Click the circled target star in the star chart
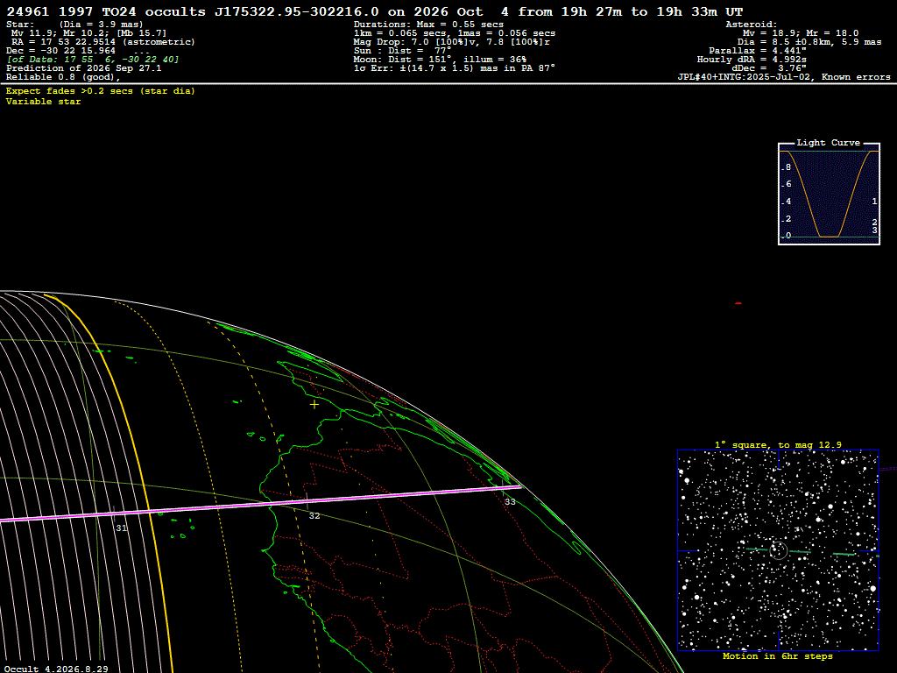The width and height of the screenshot is (897, 673). pyautogui.click(x=778, y=550)
